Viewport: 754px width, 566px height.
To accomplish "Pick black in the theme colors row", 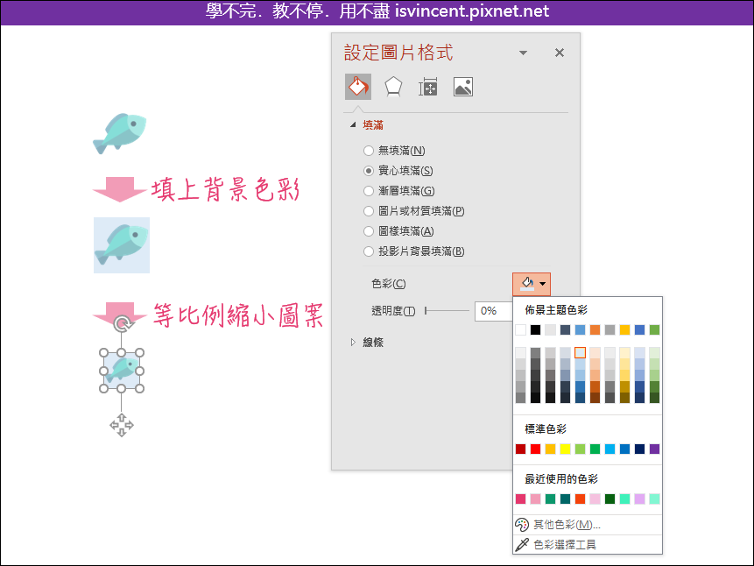I will coord(535,329).
